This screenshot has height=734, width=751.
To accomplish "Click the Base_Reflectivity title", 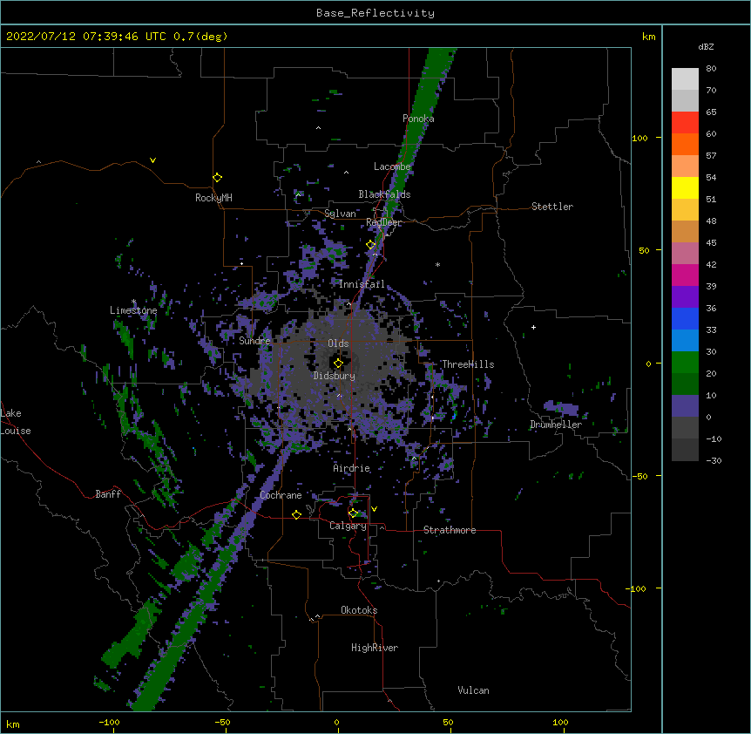I will [x=375, y=13].
